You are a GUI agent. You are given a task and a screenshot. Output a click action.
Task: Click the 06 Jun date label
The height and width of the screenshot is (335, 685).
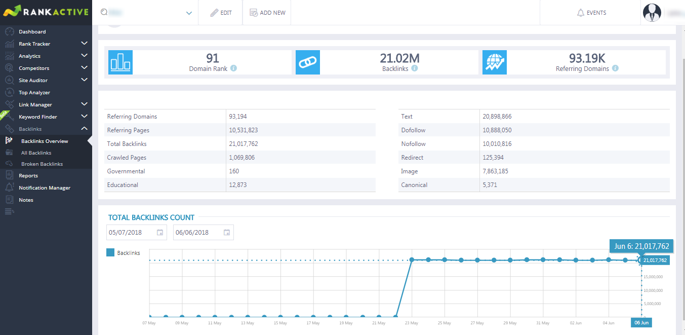tap(641, 323)
